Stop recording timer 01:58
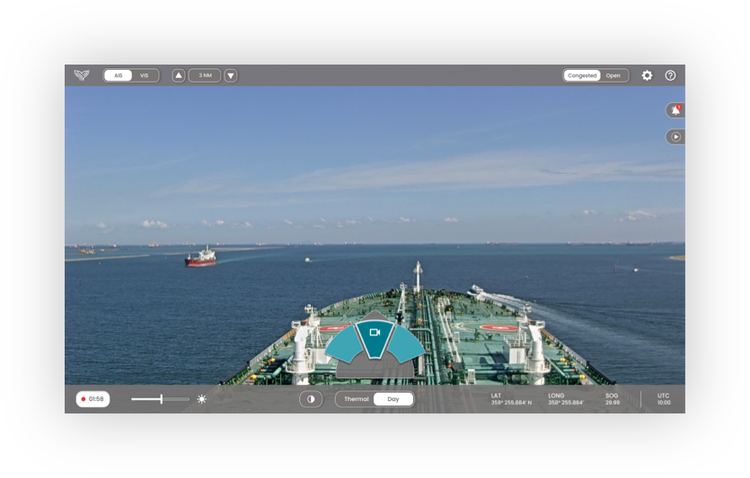The width and height of the screenshot is (750, 478). pos(93,399)
